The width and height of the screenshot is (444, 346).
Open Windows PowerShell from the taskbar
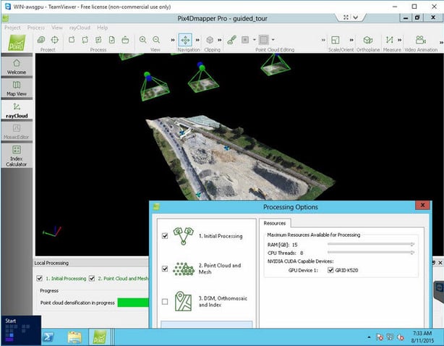pos(48,336)
